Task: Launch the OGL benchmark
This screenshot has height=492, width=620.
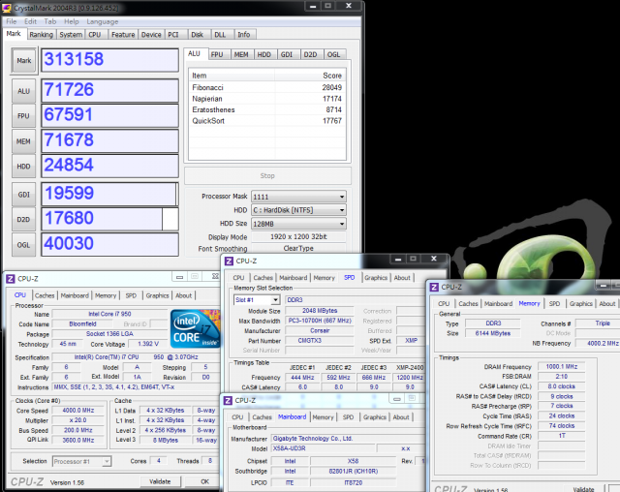Action: pos(23,245)
